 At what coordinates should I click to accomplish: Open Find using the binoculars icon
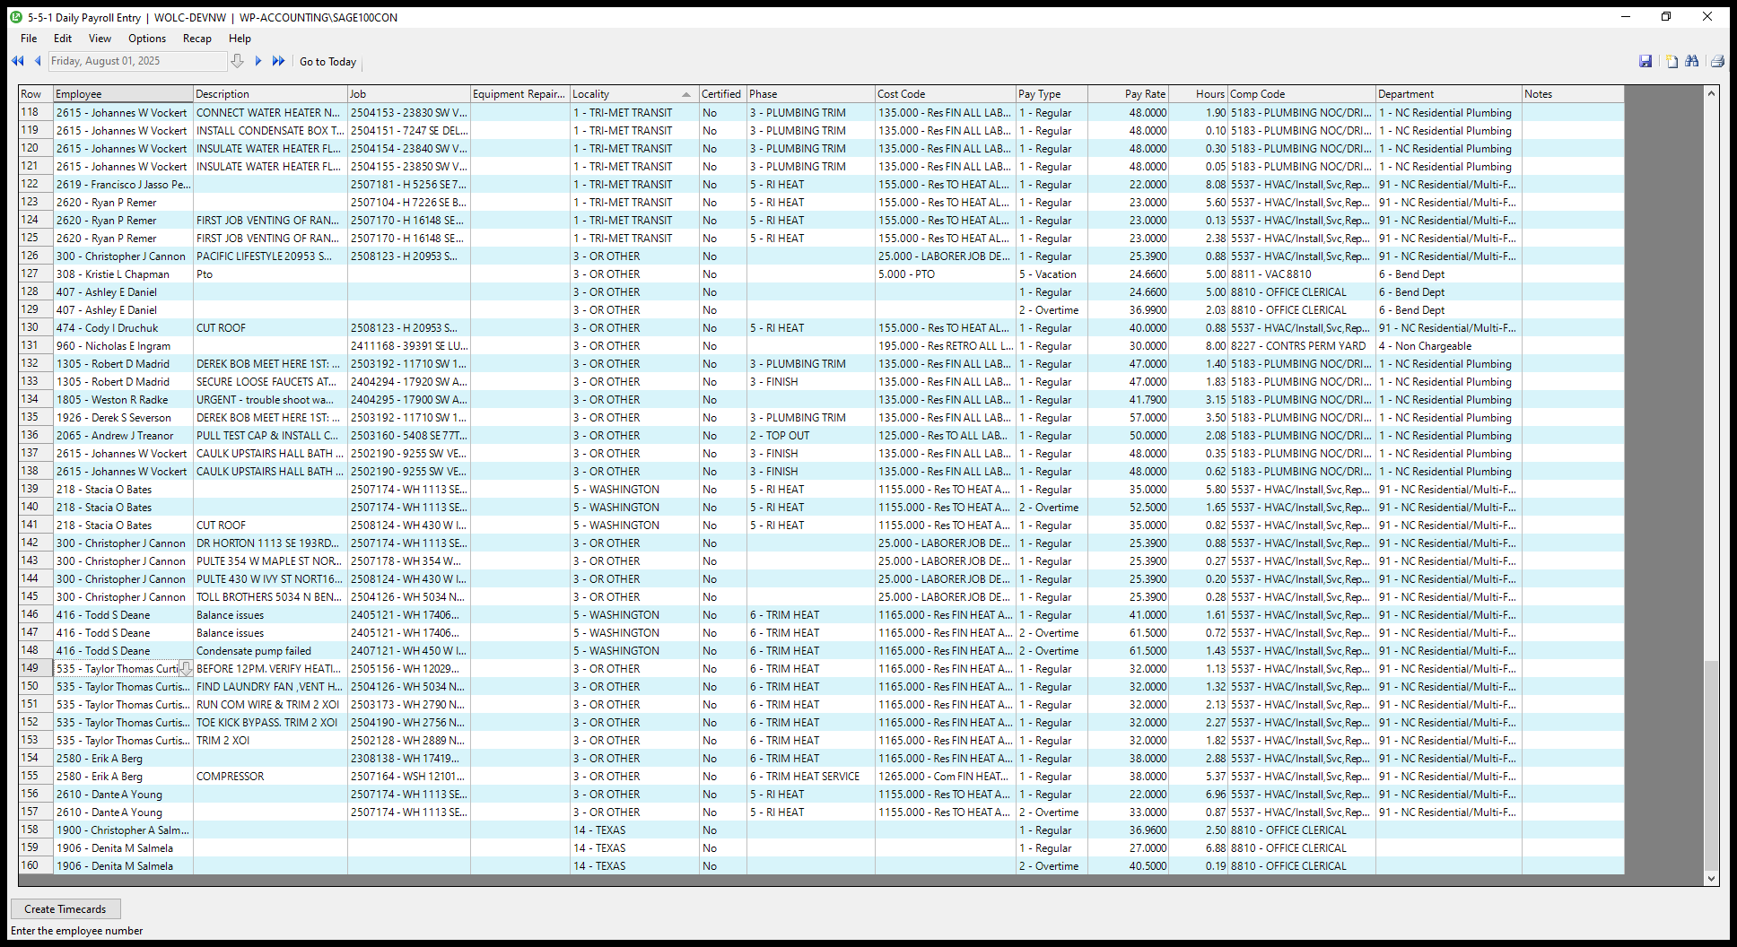pyautogui.click(x=1692, y=61)
